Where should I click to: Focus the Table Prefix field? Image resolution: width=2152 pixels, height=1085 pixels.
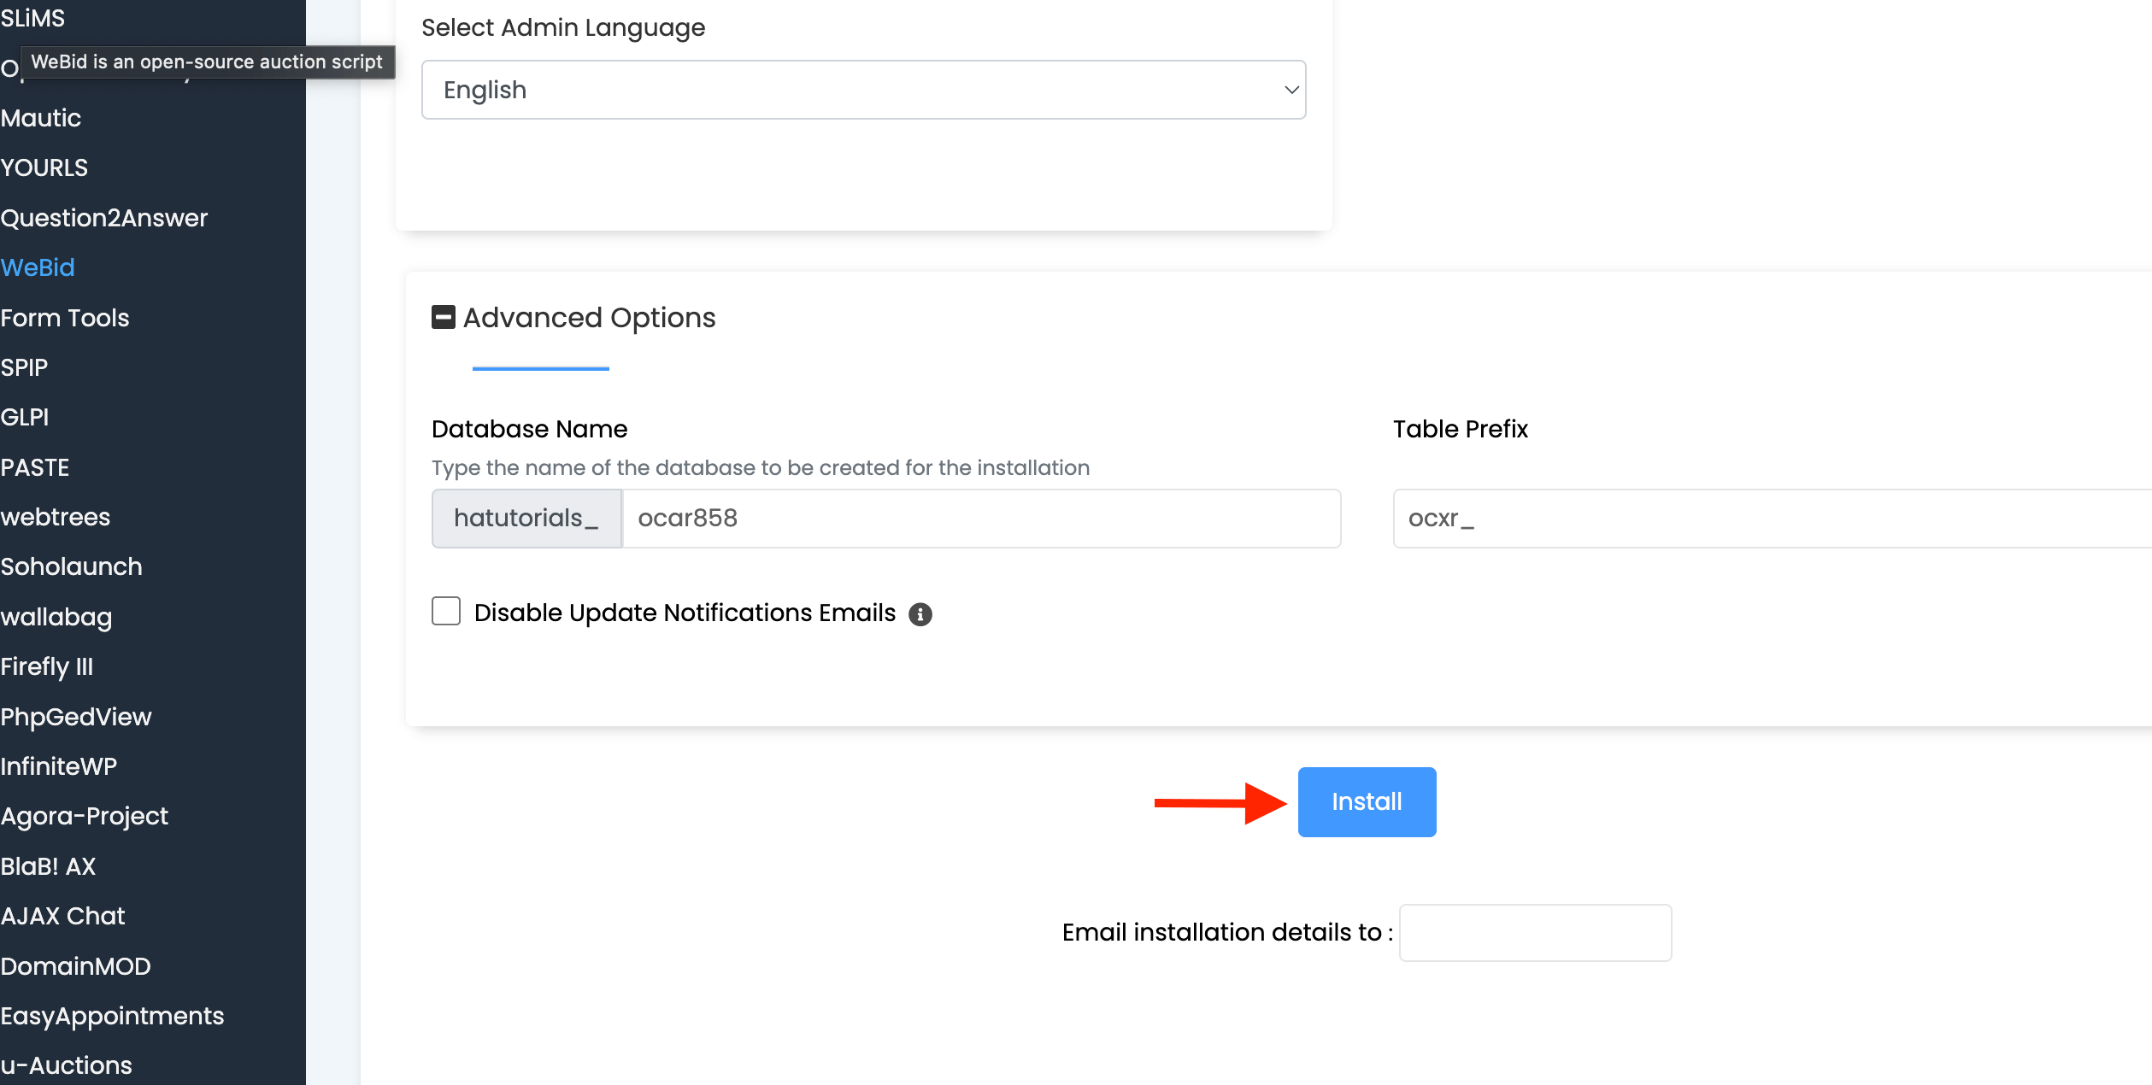point(1772,519)
